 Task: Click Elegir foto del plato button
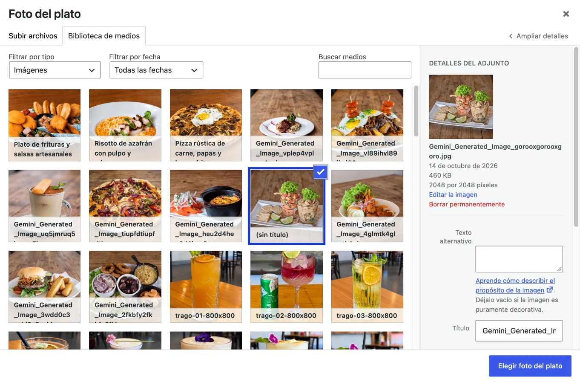(x=530, y=366)
